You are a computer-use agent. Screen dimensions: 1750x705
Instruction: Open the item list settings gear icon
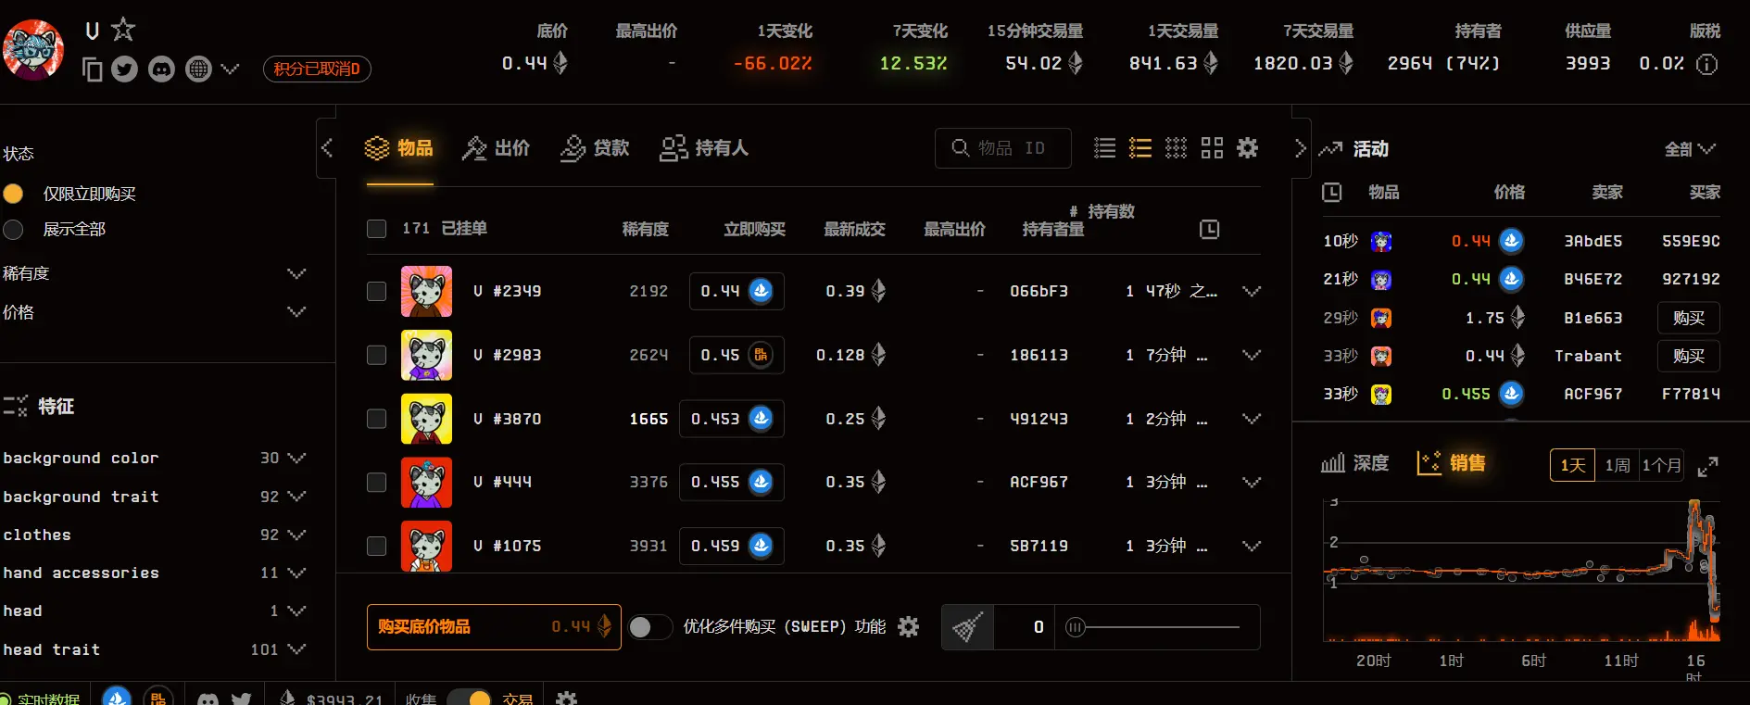tap(1247, 148)
